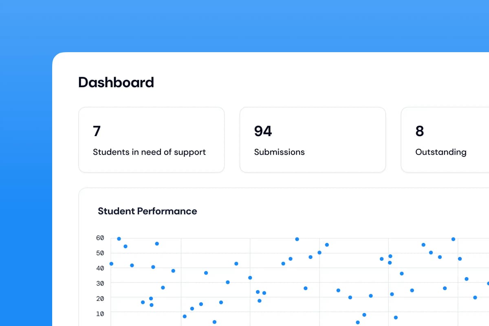The height and width of the screenshot is (326, 489).
Task: Click inside the Student Performance plot area
Action: point(285,277)
